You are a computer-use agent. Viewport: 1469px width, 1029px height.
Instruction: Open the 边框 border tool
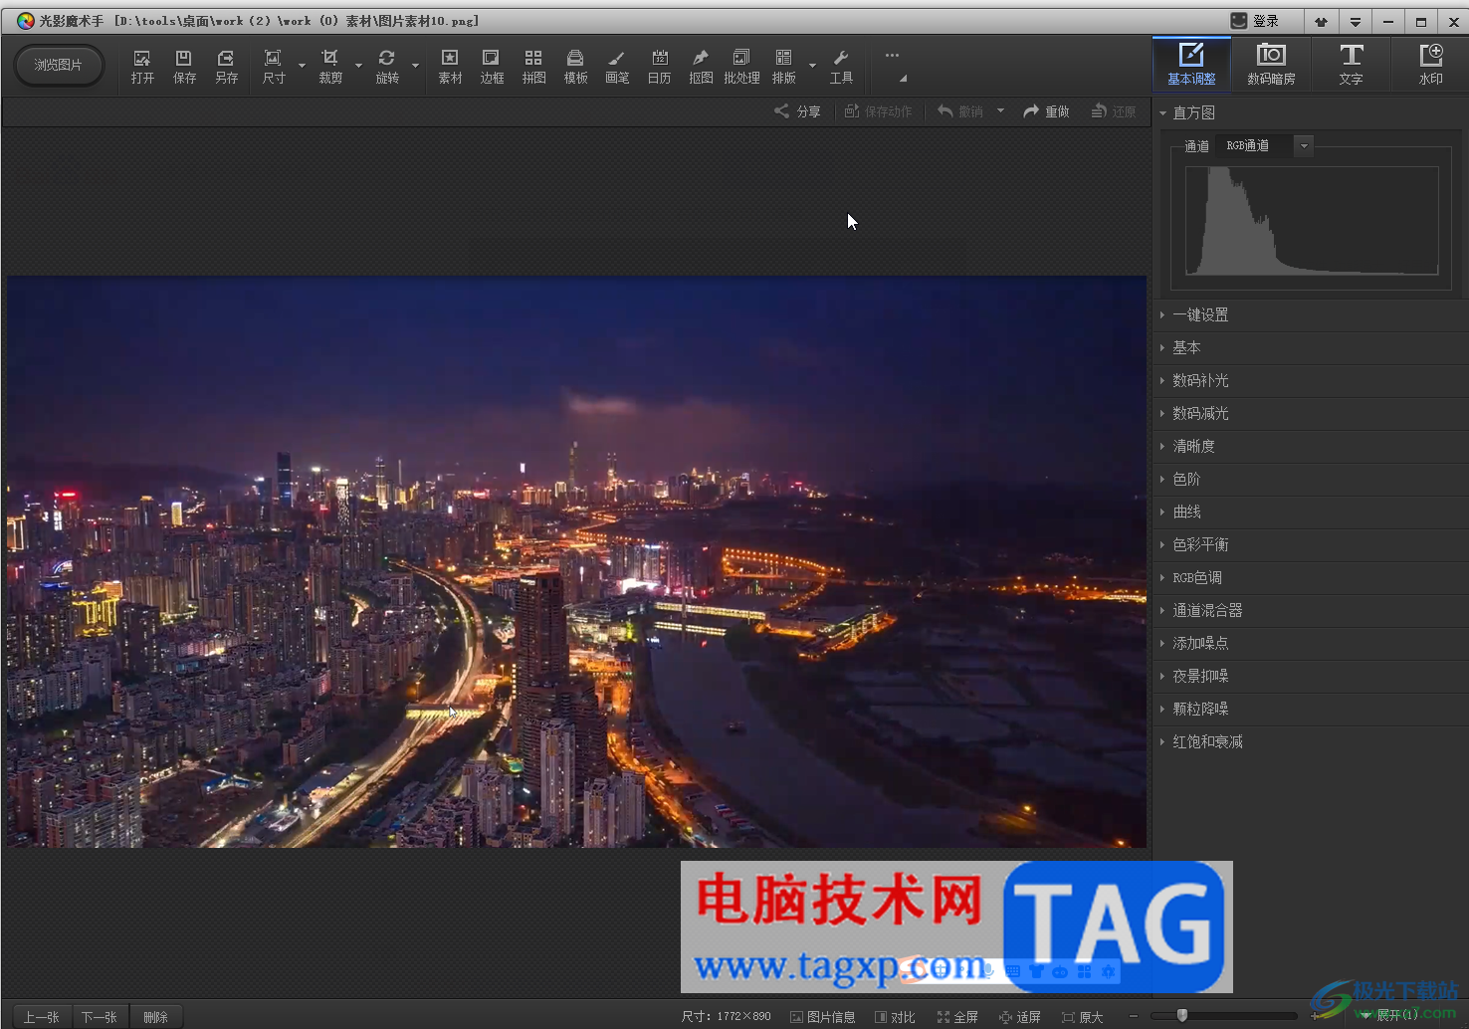click(x=492, y=66)
